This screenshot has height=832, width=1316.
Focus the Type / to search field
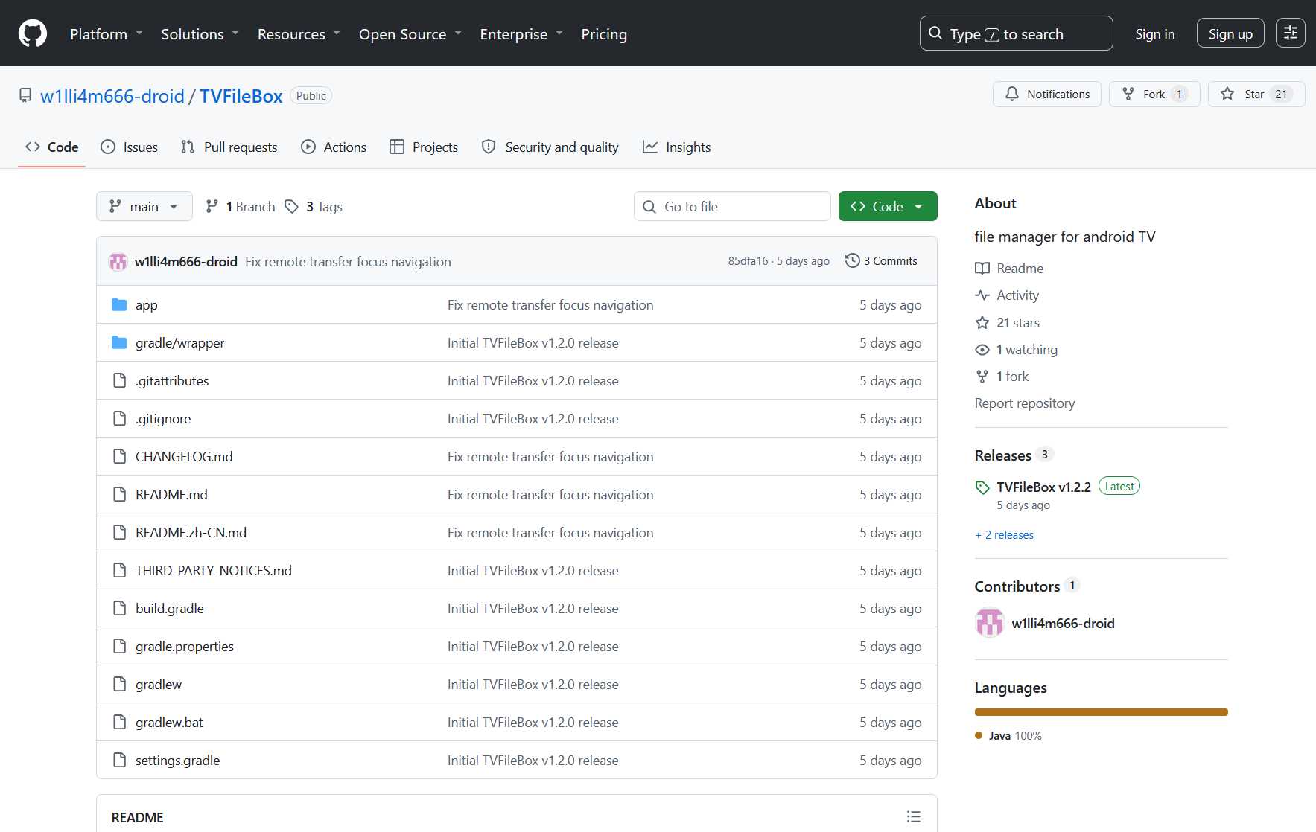[1016, 33]
